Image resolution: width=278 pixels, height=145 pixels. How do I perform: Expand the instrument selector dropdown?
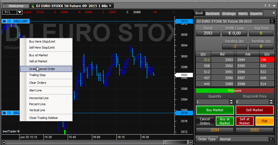coord(272,21)
